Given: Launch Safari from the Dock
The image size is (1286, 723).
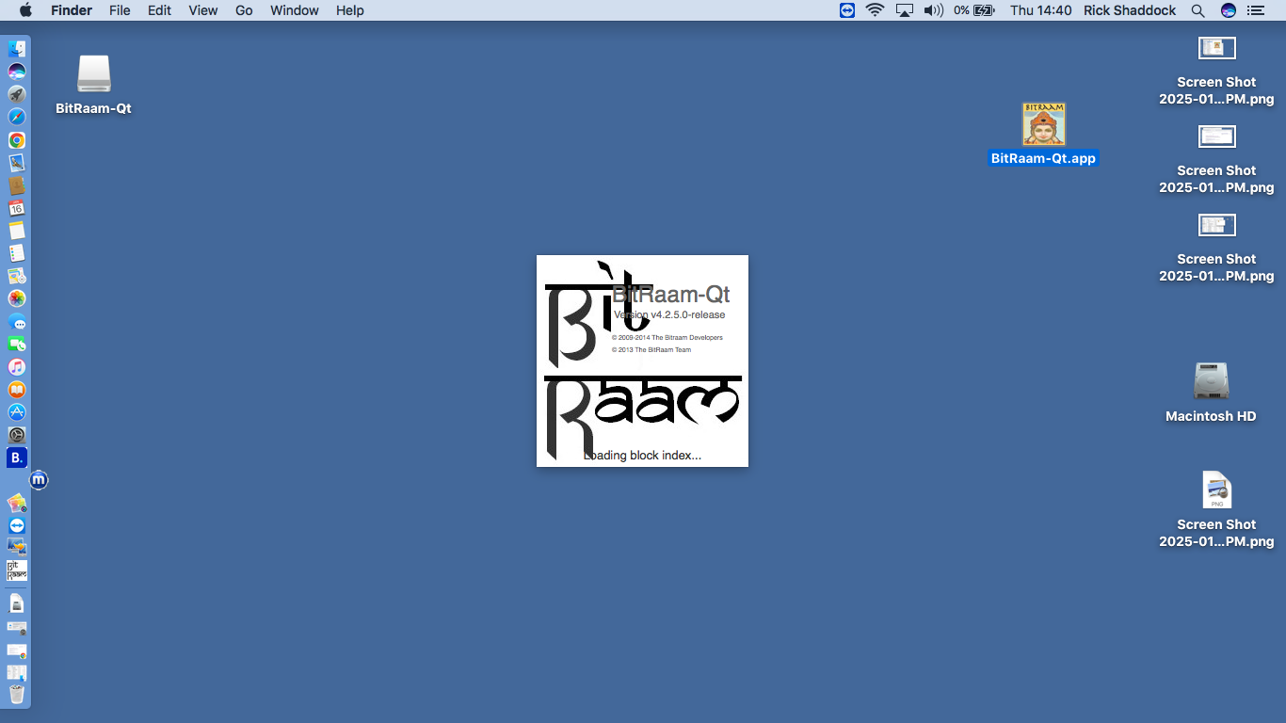Looking at the screenshot, I should pos(17,117).
